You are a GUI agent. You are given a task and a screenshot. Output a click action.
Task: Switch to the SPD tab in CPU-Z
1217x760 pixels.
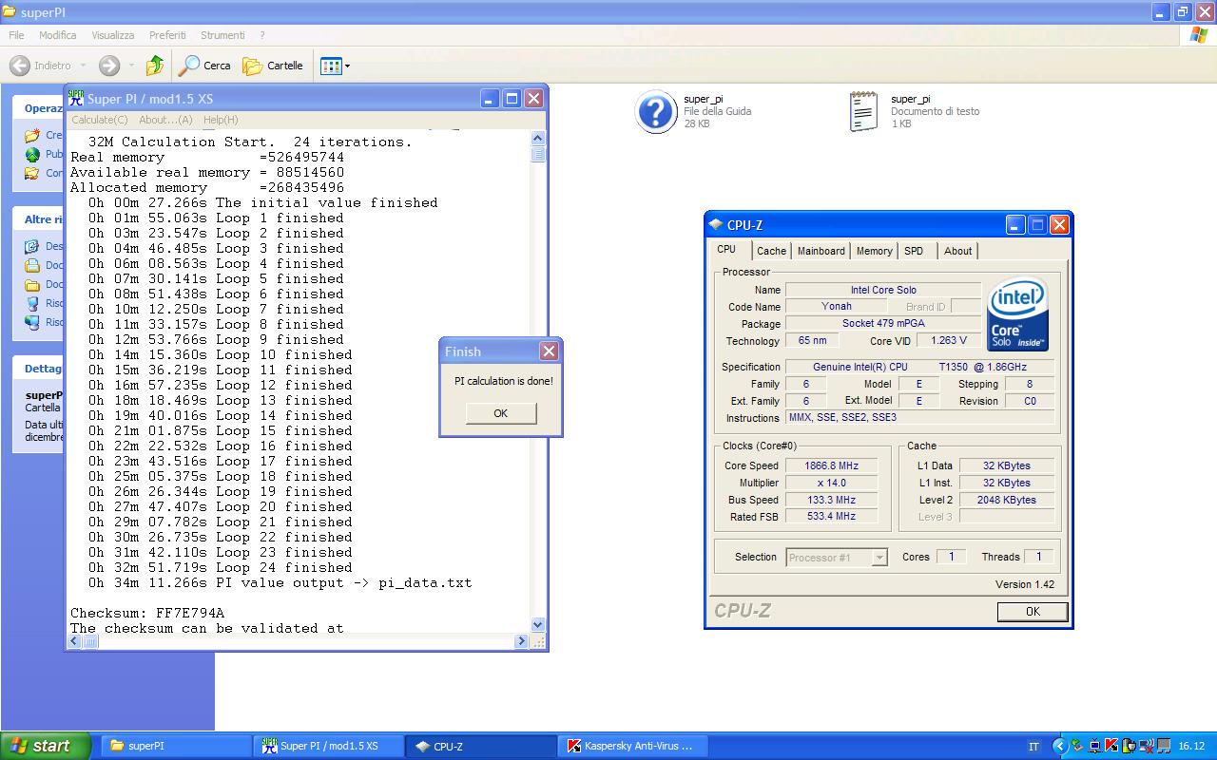(914, 251)
